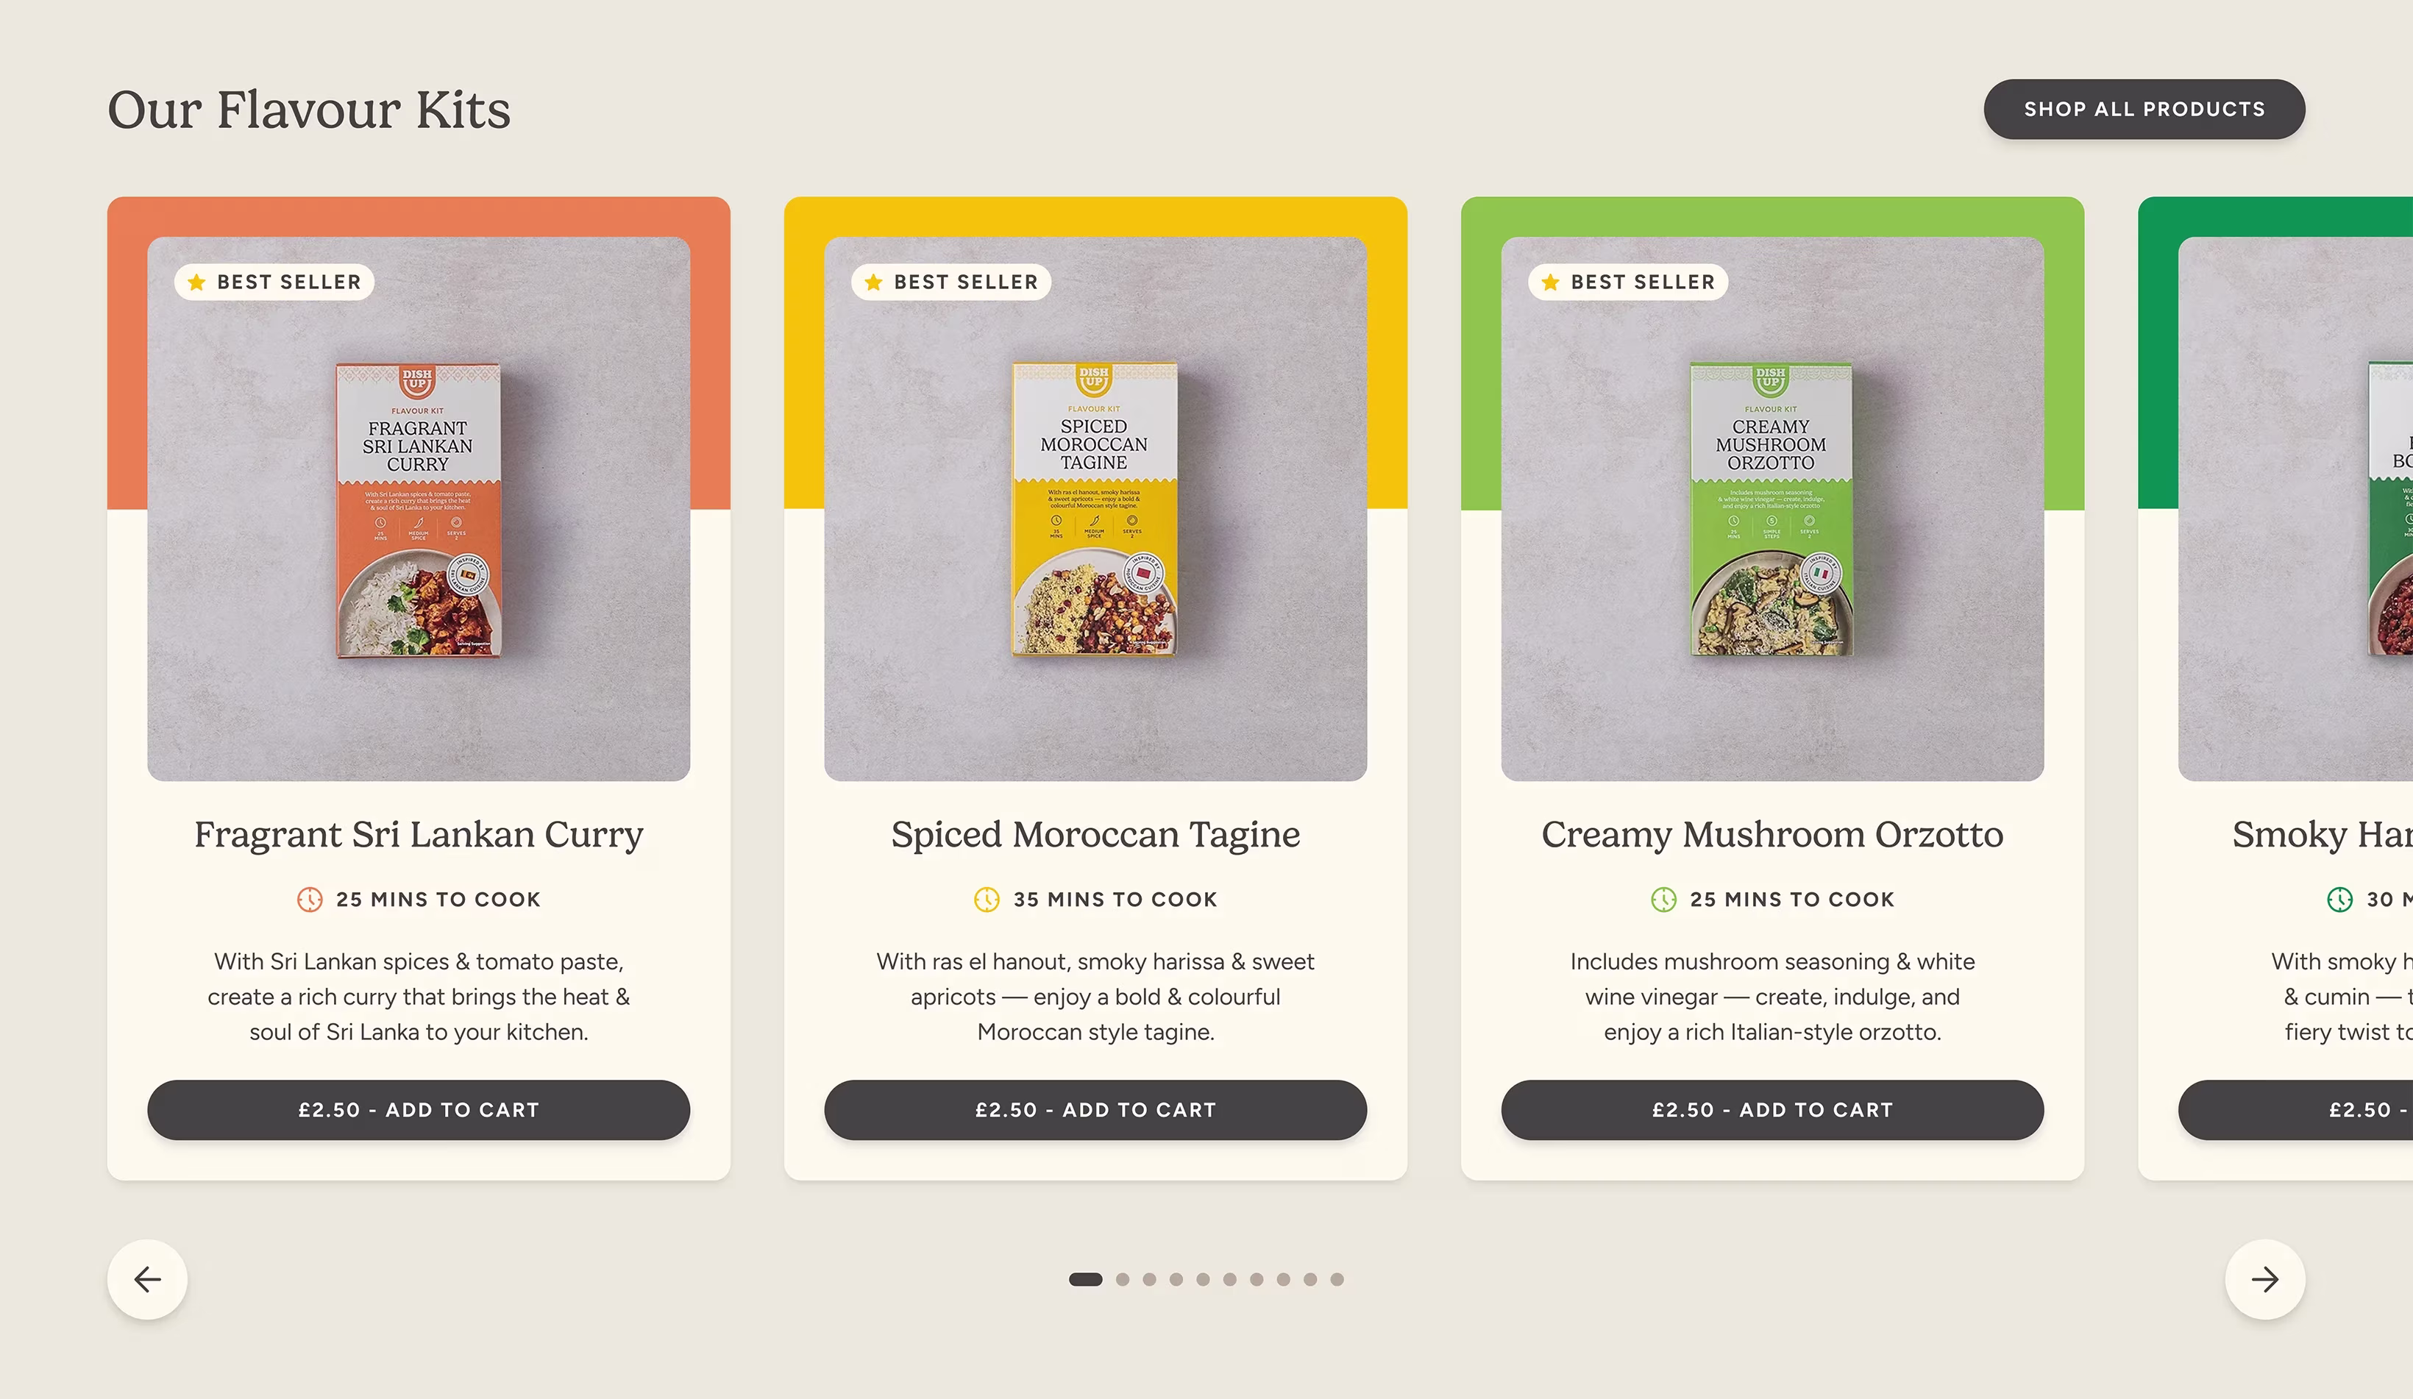Jump to the fifth carousel pagination dot
This screenshot has width=2413, height=1399.
point(1203,1279)
